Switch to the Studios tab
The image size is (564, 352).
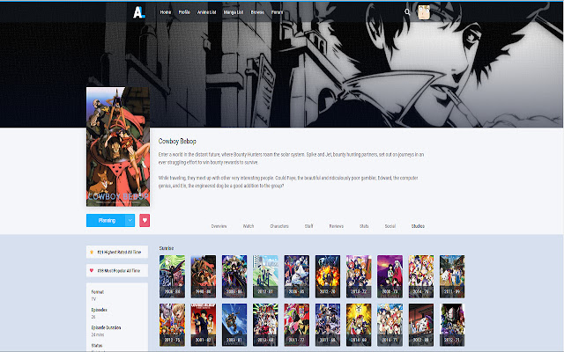(418, 226)
